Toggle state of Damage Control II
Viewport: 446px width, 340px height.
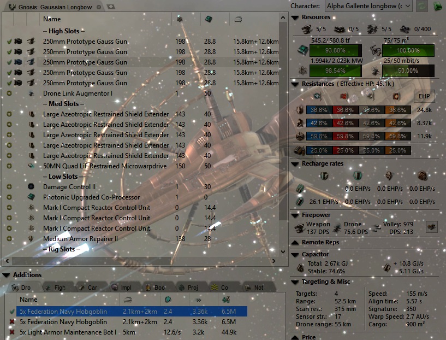coord(9,187)
